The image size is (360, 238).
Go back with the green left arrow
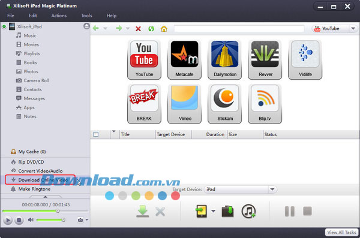point(96,28)
